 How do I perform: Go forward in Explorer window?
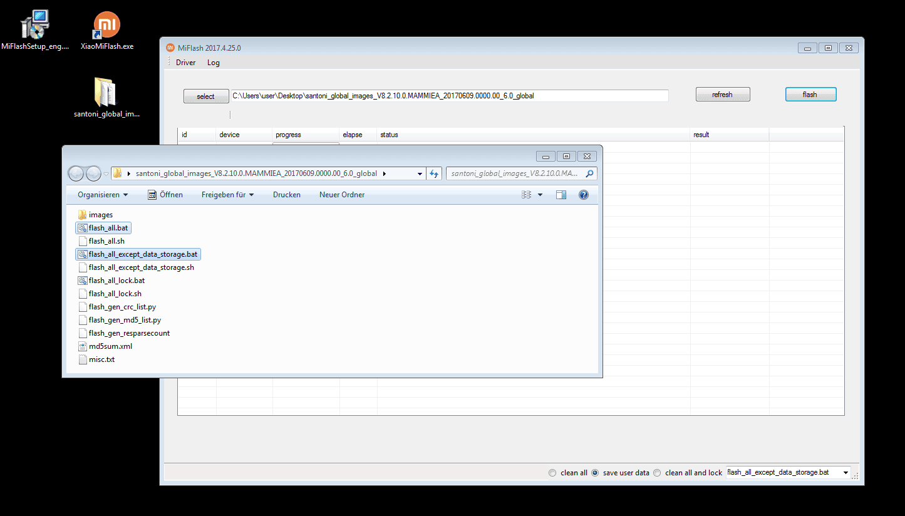[x=93, y=173]
